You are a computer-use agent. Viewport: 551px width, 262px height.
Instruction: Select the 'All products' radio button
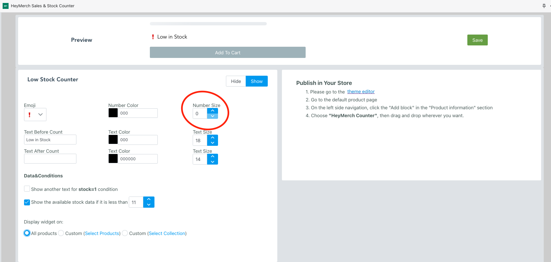pos(27,233)
